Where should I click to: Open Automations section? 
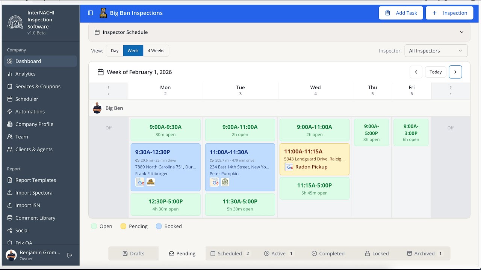[41, 111]
